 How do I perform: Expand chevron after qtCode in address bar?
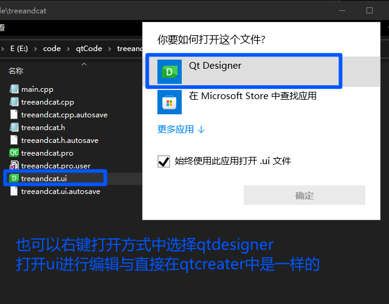pos(109,49)
